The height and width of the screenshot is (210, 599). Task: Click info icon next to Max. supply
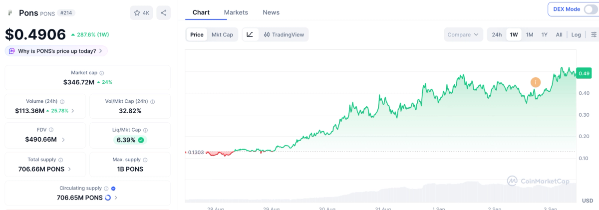[x=145, y=160]
